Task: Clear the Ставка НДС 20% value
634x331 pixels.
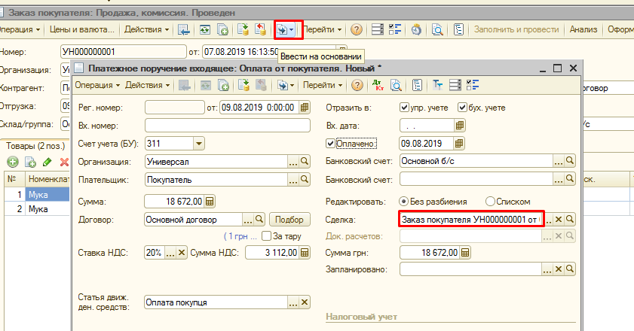Action: [182, 253]
